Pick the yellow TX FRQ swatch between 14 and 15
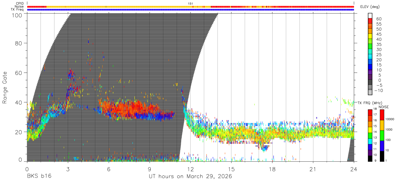 click(x=370, y=129)
